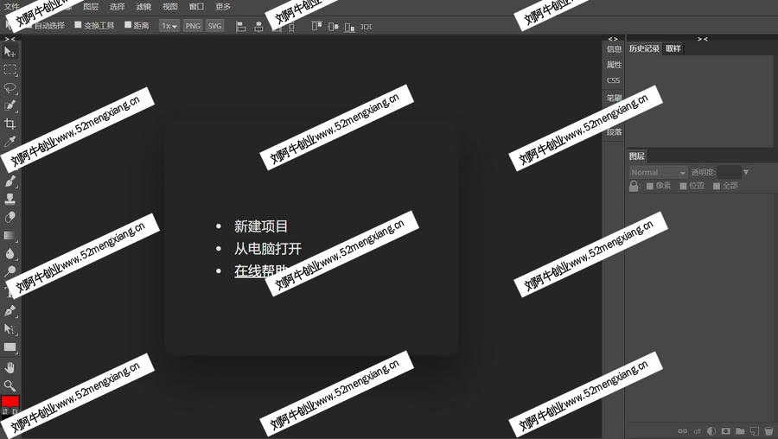Viewport: 778px width, 439px height.
Task: Switch to the 历史记录 tab
Action: tap(645, 48)
